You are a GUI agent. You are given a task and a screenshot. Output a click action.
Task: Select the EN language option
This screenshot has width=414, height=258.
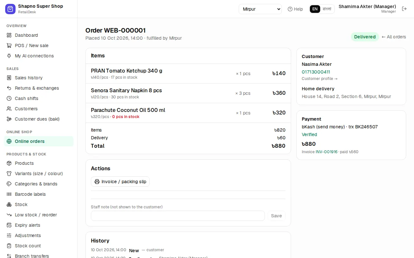[315, 9]
